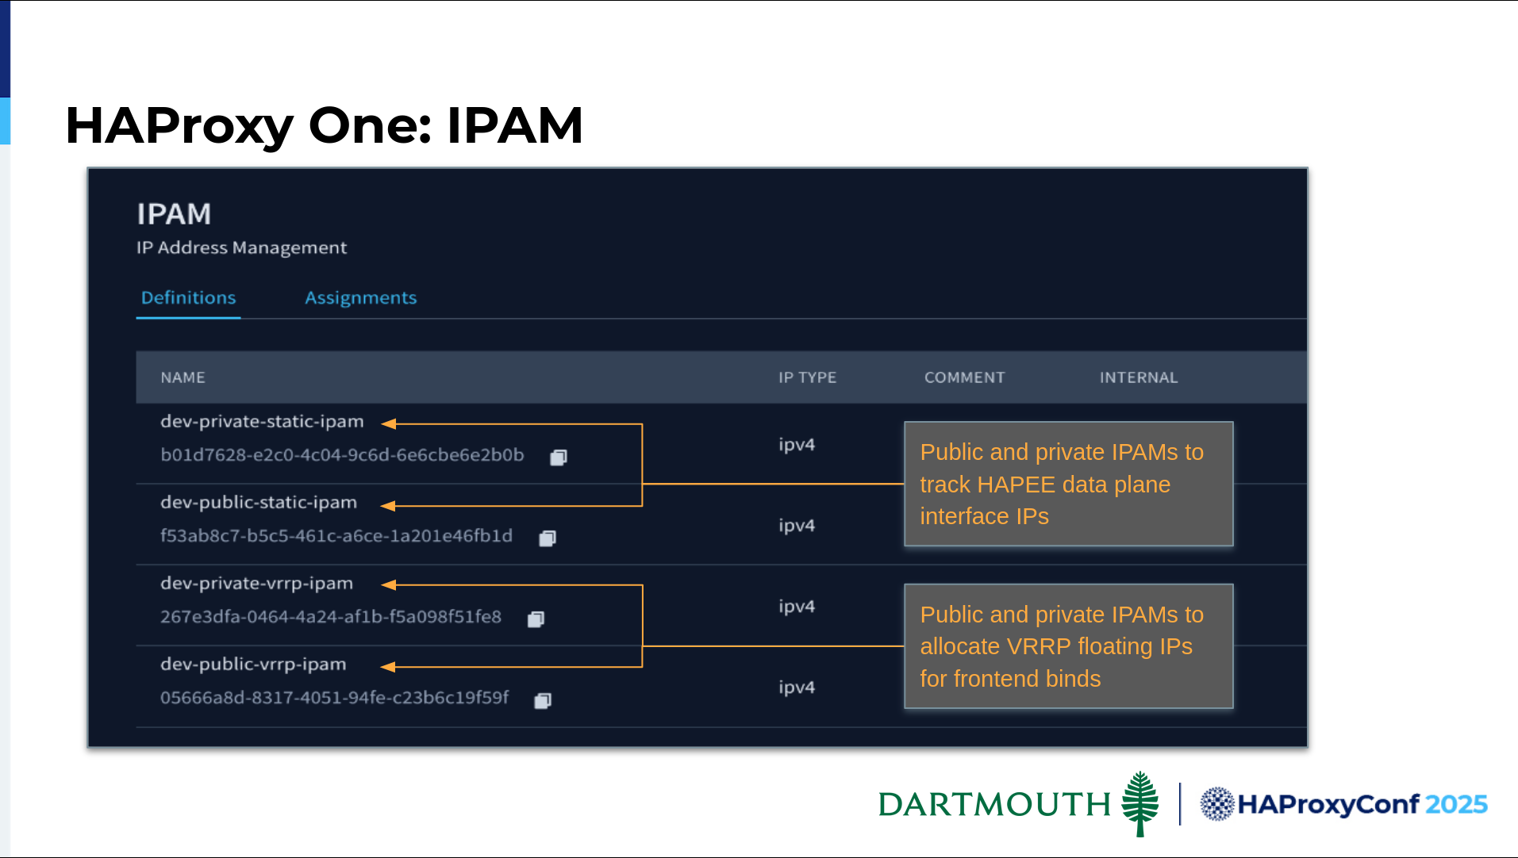
Task: Click the HAProxyConf snowflake logo icon
Action: (x=1216, y=804)
